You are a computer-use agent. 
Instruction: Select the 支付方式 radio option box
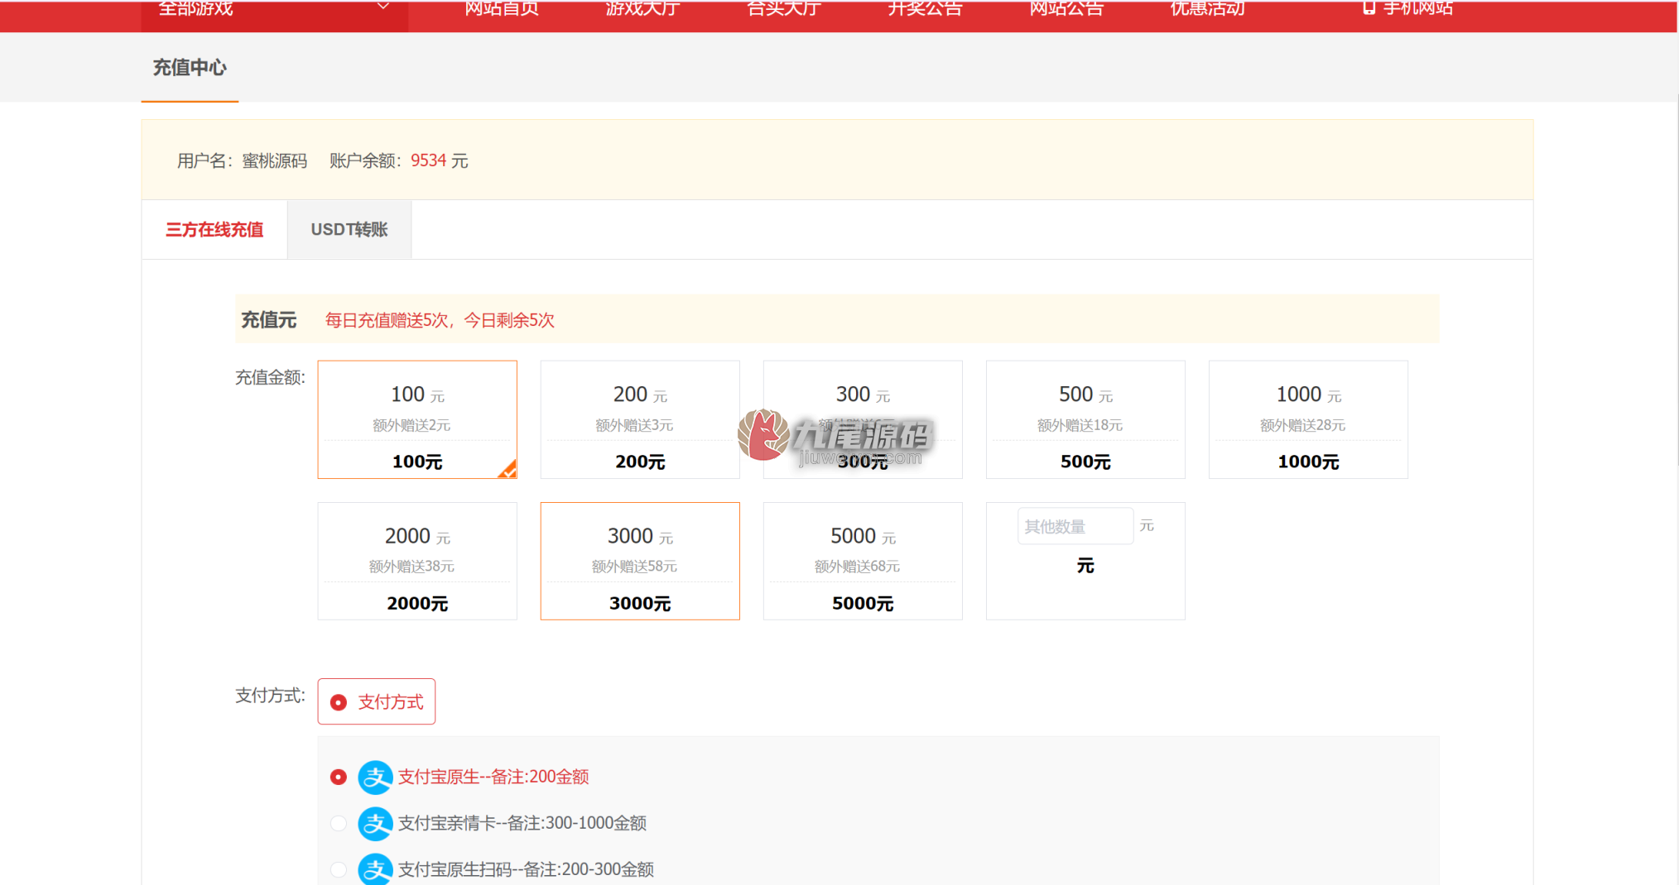click(x=377, y=701)
